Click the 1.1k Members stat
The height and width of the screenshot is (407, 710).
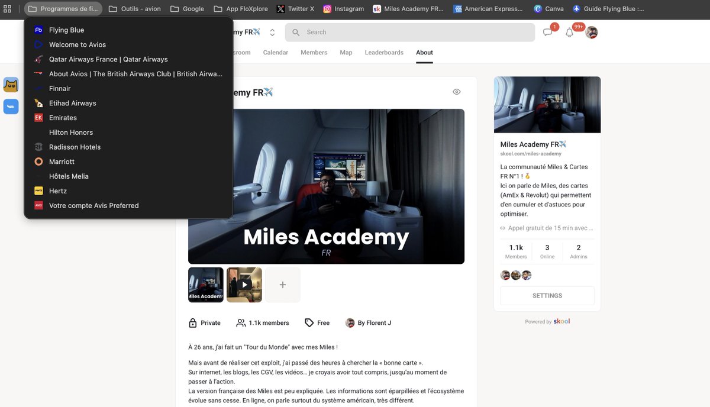[x=516, y=251]
